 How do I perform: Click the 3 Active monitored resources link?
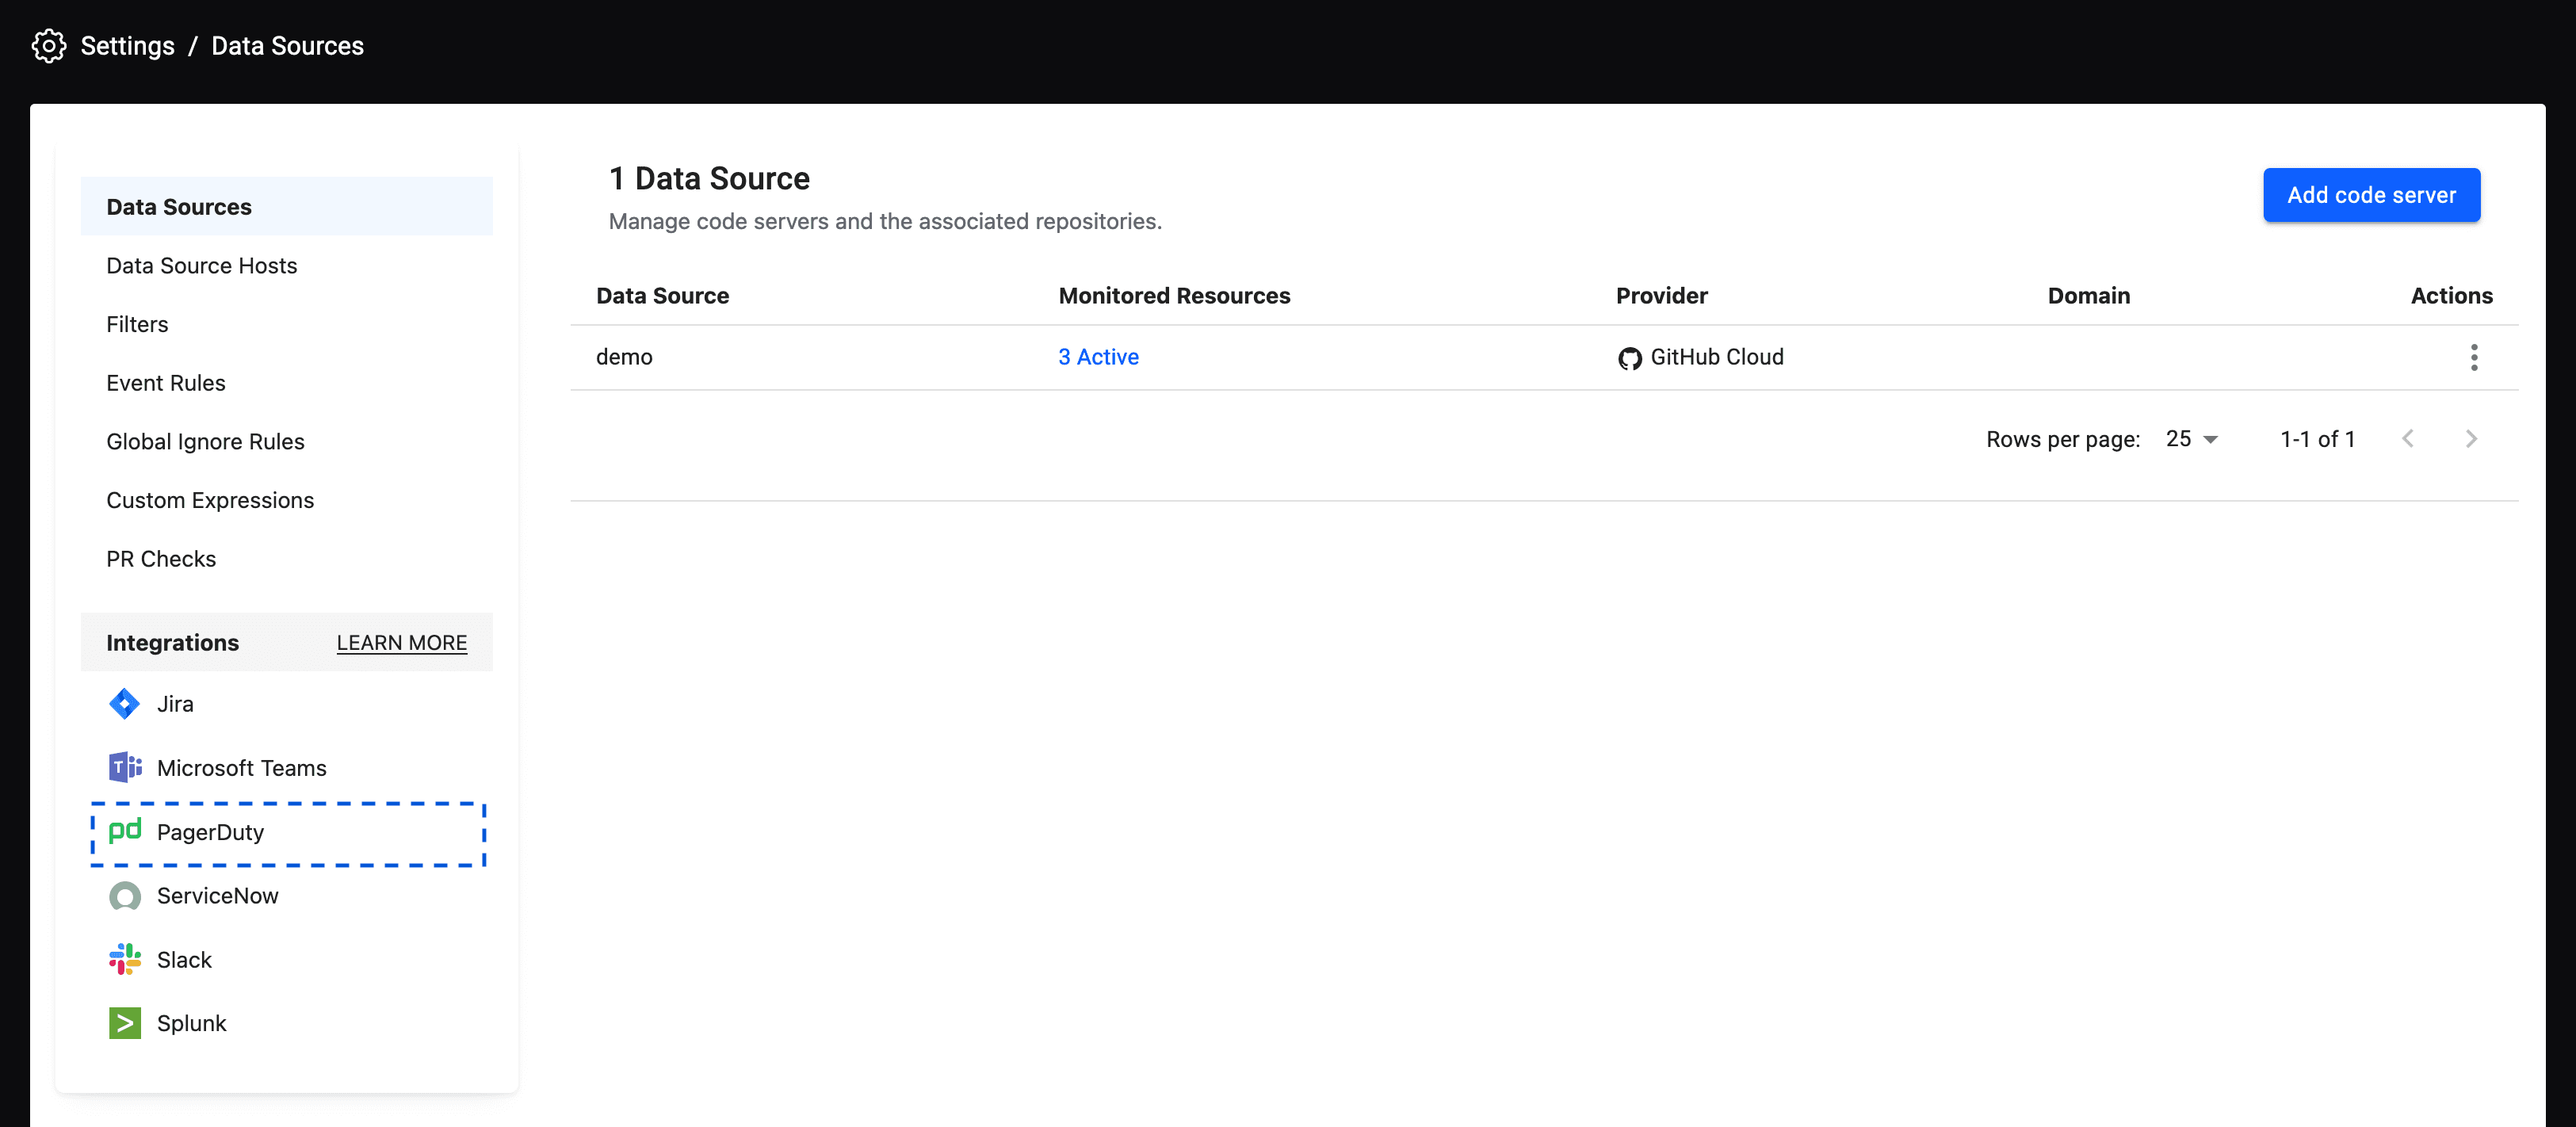point(1098,357)
